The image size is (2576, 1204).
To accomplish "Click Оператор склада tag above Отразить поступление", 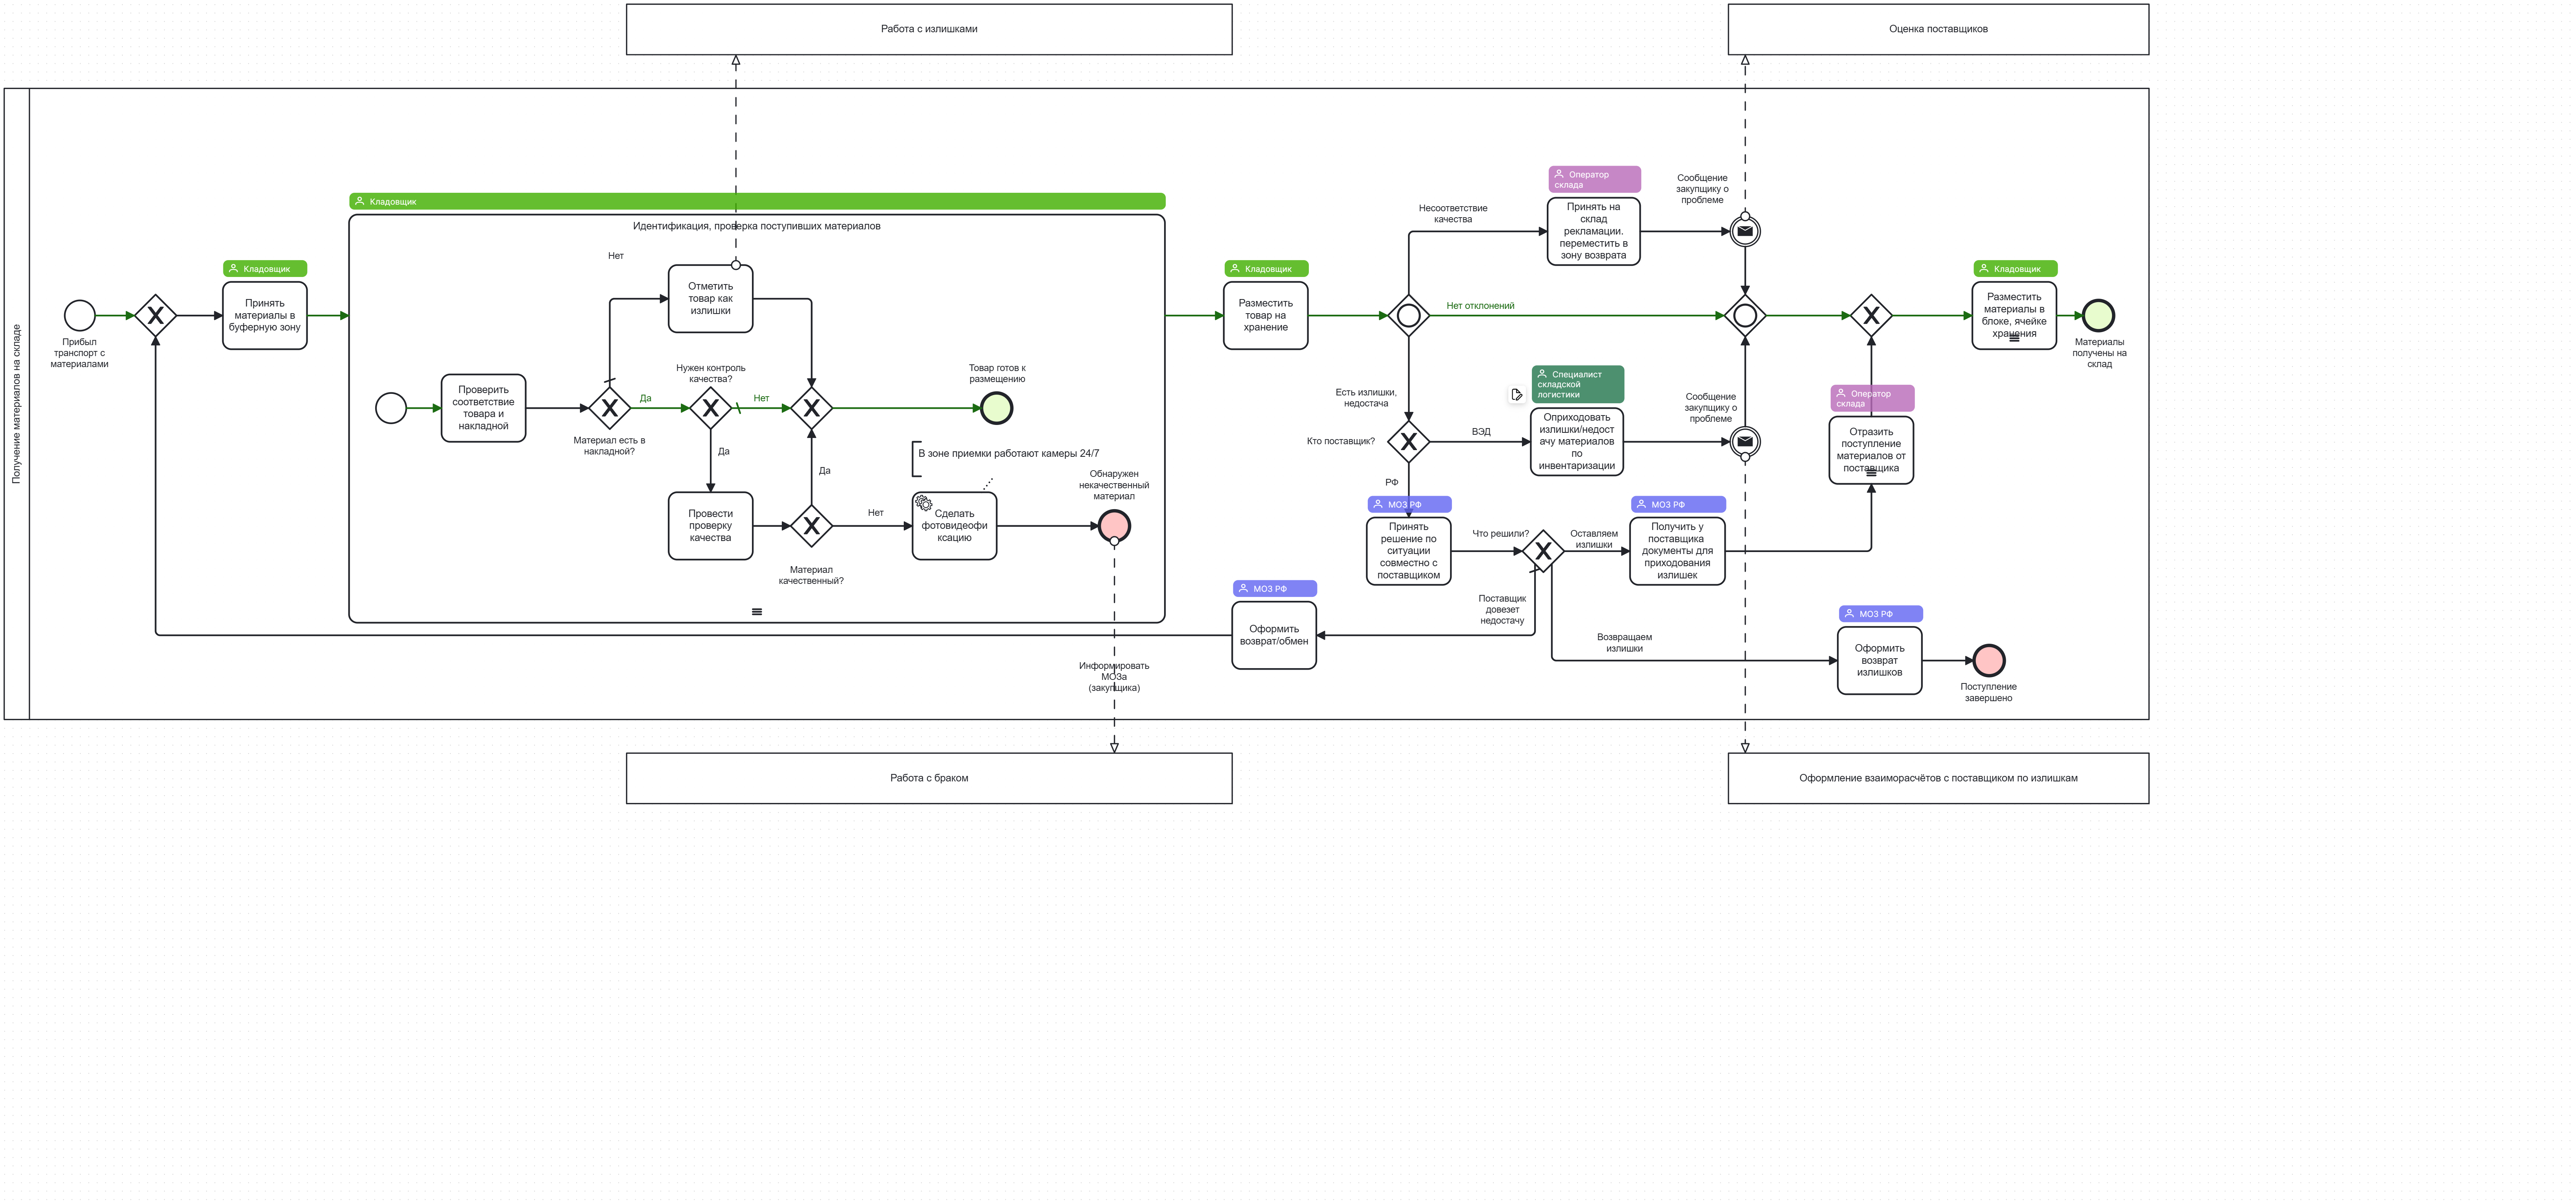I will 1872,398.
